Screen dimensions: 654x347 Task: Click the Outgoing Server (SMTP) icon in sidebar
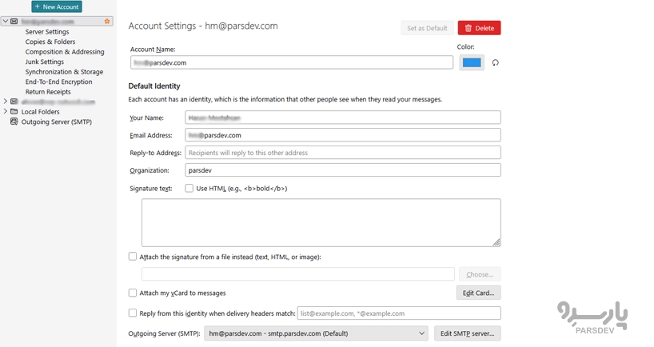coord(14,122)
